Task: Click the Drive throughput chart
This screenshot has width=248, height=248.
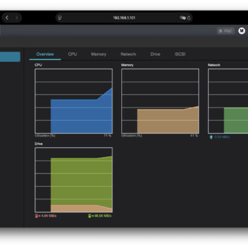Action: pyautogui.click(x=74, y=180)
